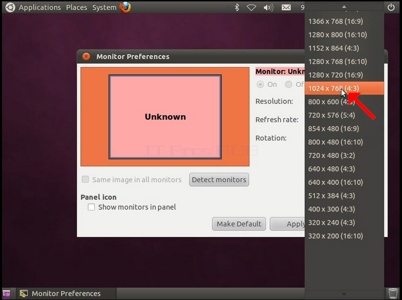
Task: Choose 512 x 384 (4:3) resolution
Action: point(344,195)
